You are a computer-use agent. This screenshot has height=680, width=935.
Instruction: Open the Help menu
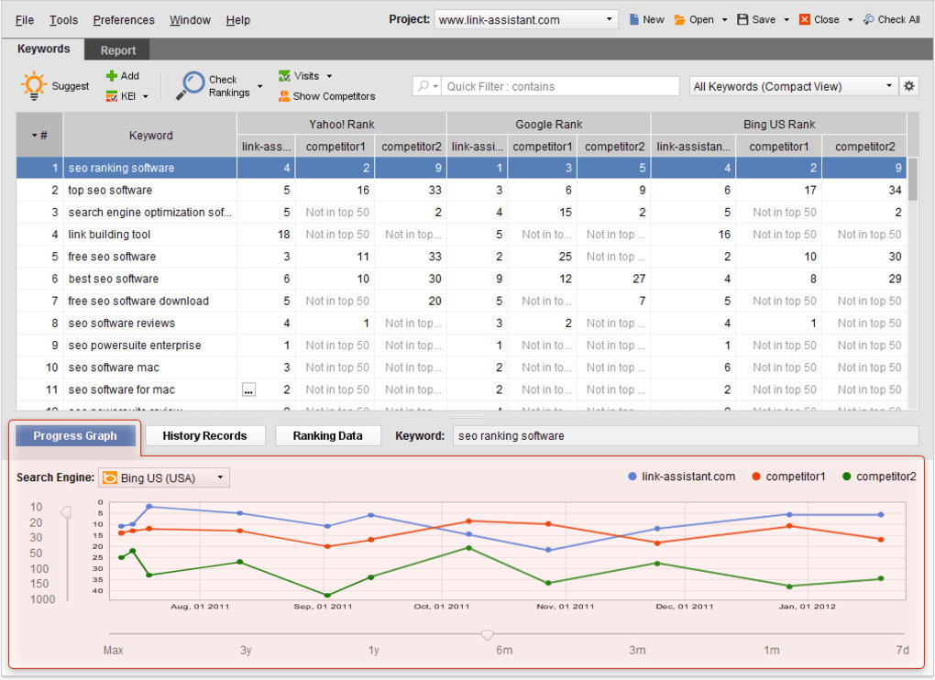(238, 19)
